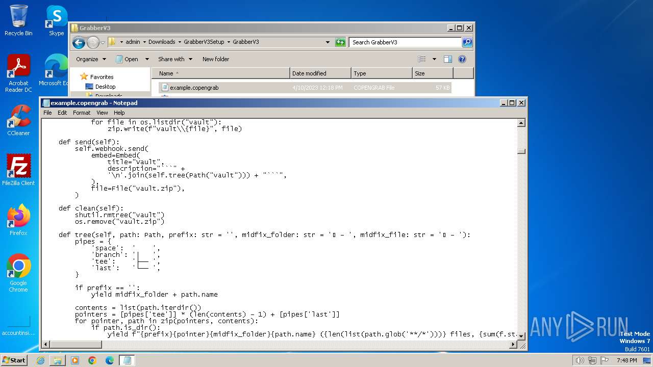Click the Action Center flag tray icon
Image resolution: width=653 pixels, height=367 pixels.
tap(605, 360)
